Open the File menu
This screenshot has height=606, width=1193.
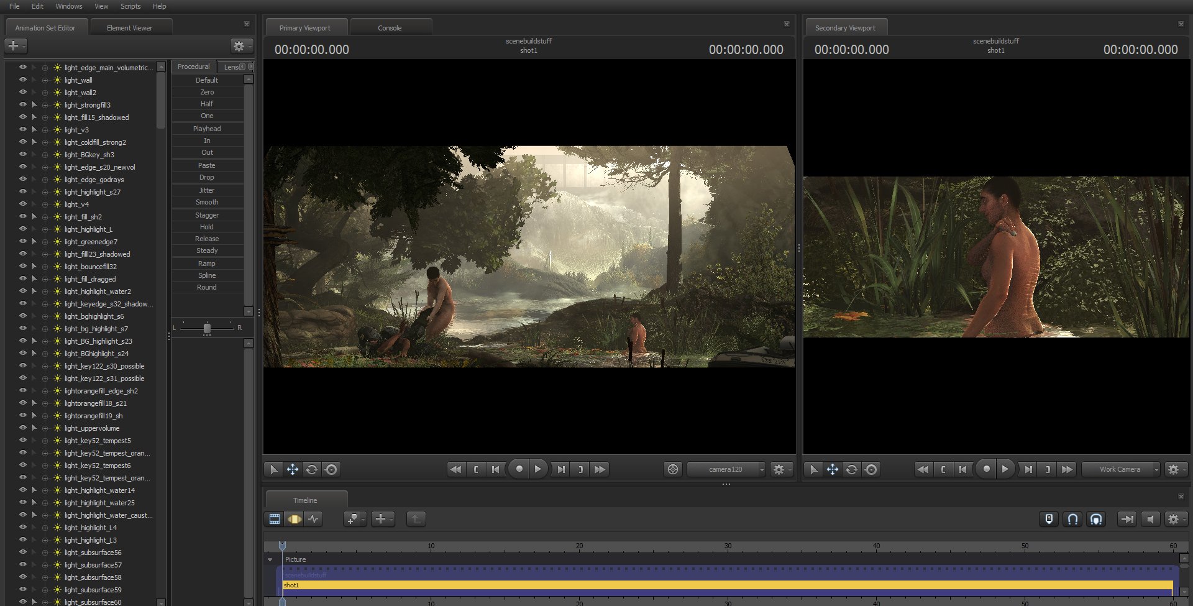(x=14, y=6)
